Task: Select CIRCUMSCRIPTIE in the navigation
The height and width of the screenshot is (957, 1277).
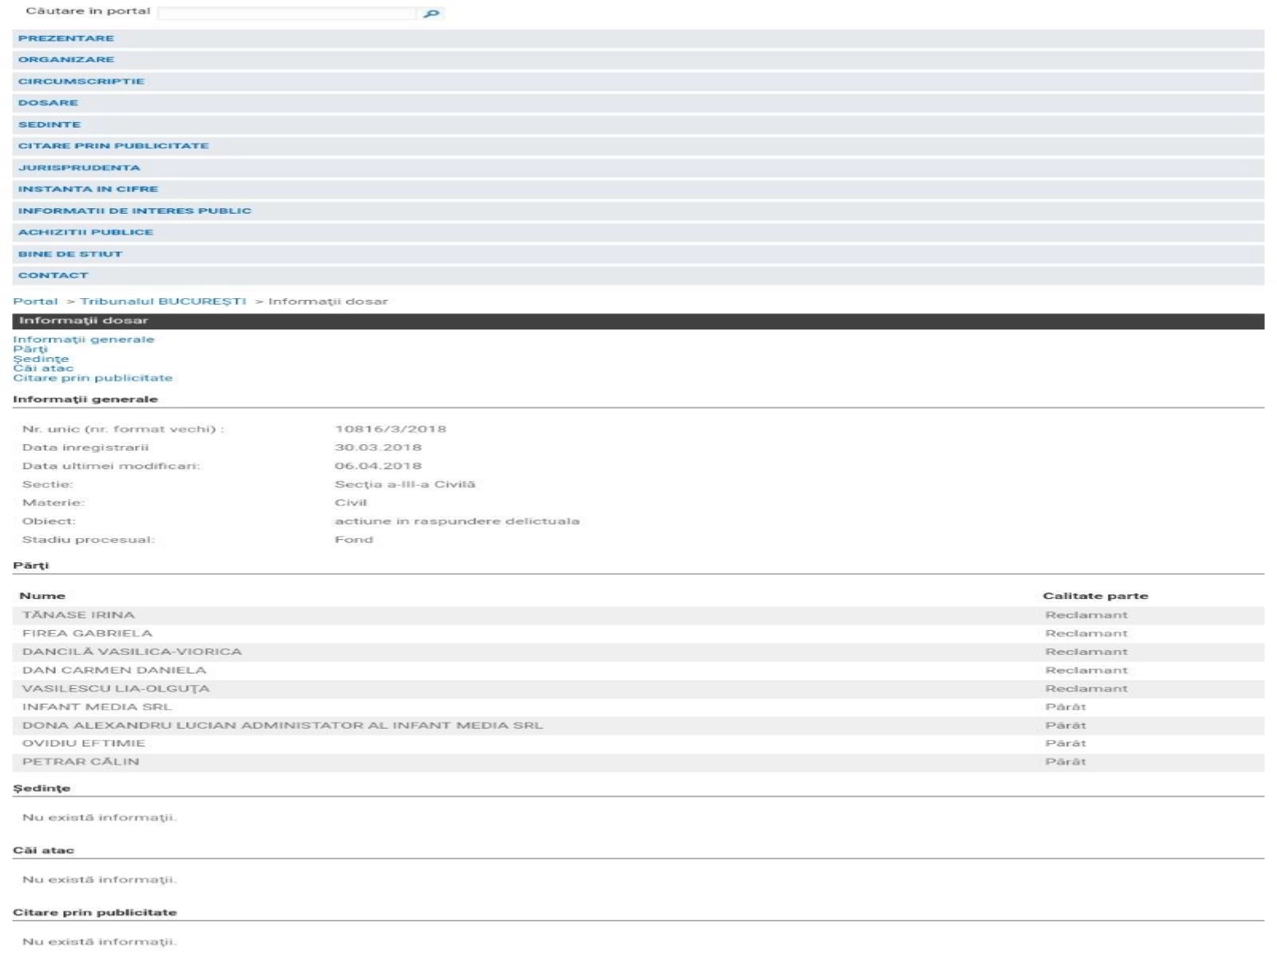Action: [x=81, y=81]
